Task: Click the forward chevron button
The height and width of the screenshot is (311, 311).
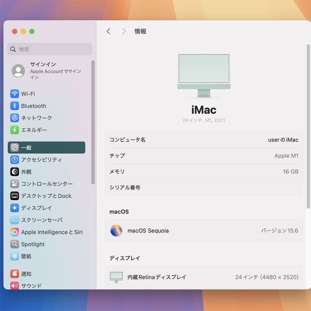Action: [x=124, y=31]
